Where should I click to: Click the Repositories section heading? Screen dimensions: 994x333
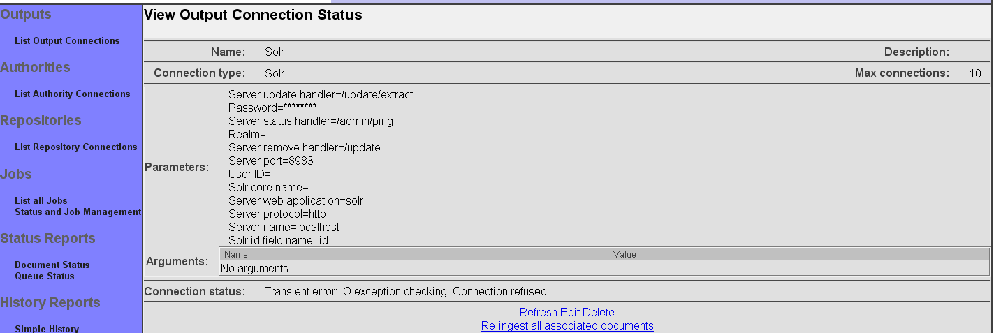[41, 121]
